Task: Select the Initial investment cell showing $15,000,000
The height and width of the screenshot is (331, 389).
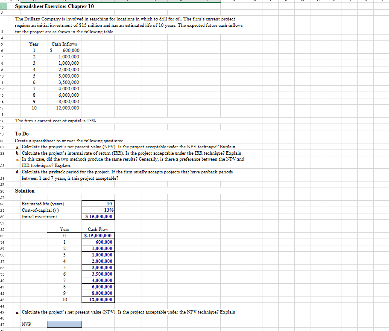Action: [97, 216]
